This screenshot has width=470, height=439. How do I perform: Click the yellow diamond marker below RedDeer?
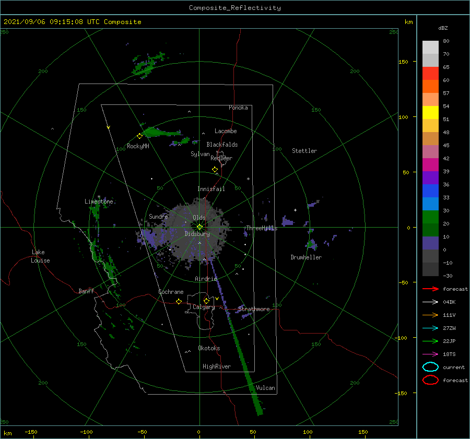[x=215, y=170]
